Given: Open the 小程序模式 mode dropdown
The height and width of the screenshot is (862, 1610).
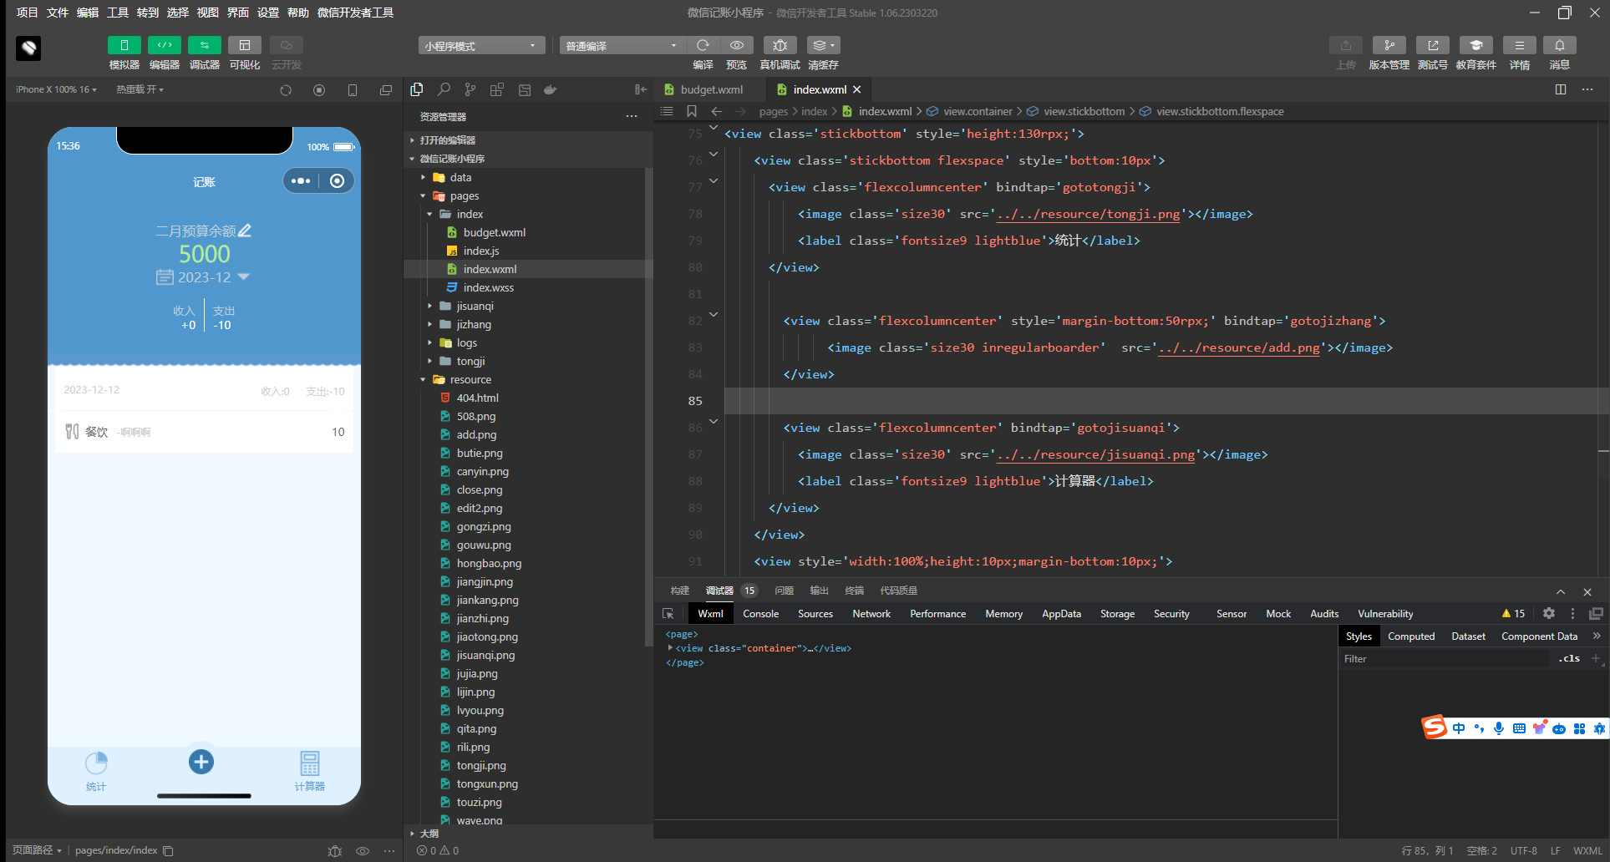Looking at the screenshot, I should tap(481, 45).
